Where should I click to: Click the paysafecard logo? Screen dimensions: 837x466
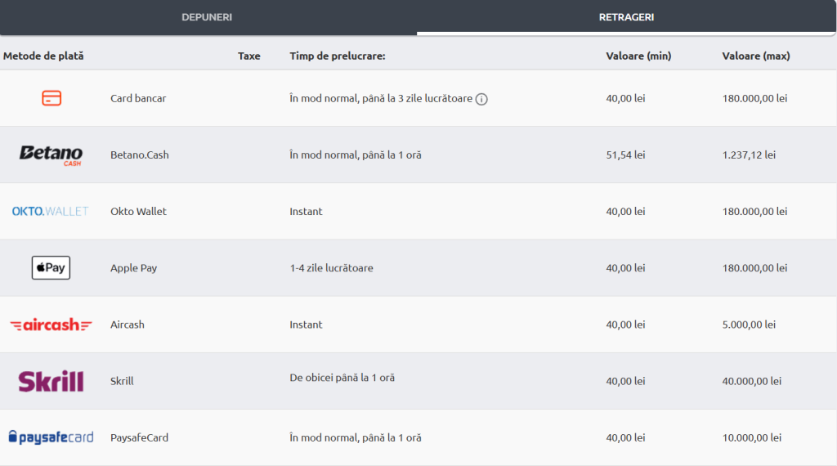tap(51, 437)
